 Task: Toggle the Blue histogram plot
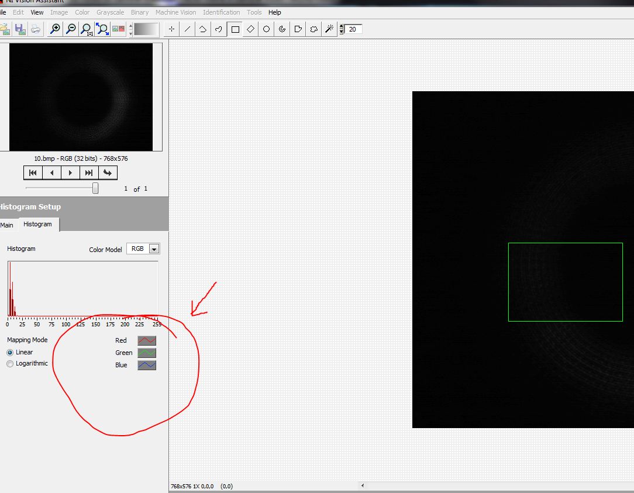(147, 365)
